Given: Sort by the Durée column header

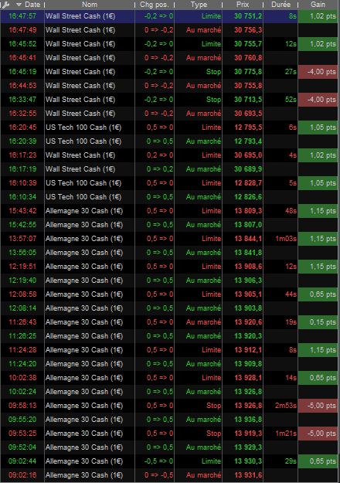Looking at the screenshot, I should coord(280,5).
